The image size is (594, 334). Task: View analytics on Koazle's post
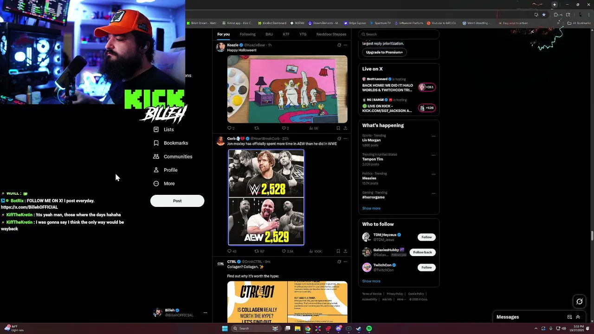(313, 128)
